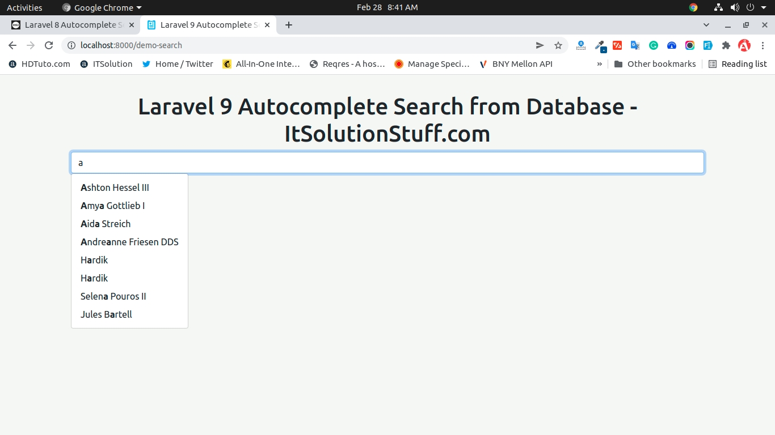View site information for localhost
The width and height of the screenshot is (775, 435).
[x=71, y=45]
